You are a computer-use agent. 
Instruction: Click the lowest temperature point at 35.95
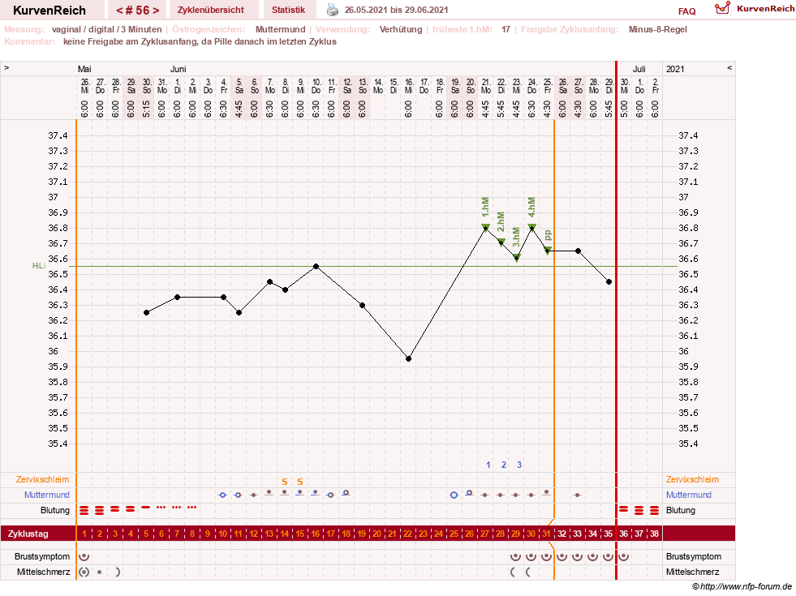click(409, 358)
